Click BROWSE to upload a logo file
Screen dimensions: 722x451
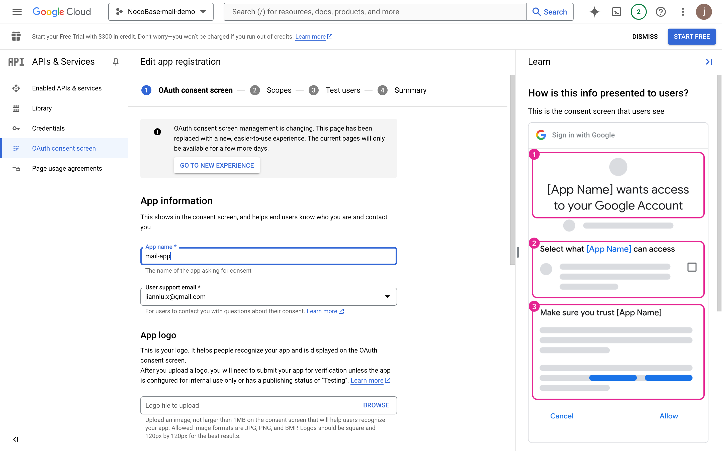[x=376, y=405]
